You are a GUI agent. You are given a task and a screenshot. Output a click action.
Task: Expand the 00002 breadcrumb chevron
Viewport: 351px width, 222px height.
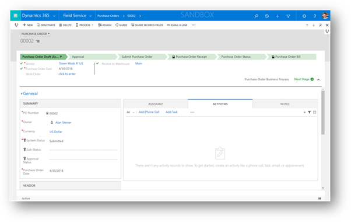pos(140,16)
